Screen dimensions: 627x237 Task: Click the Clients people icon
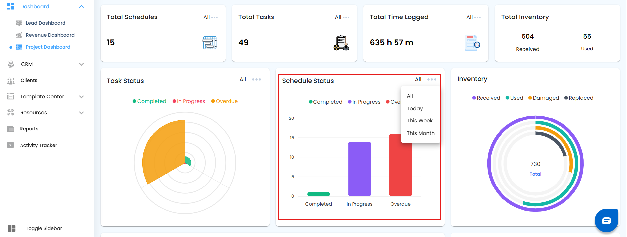[11, 81]
